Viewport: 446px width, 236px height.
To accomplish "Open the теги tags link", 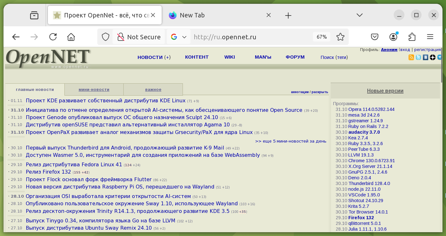I will pyautogui.click(x=341, y=57).
